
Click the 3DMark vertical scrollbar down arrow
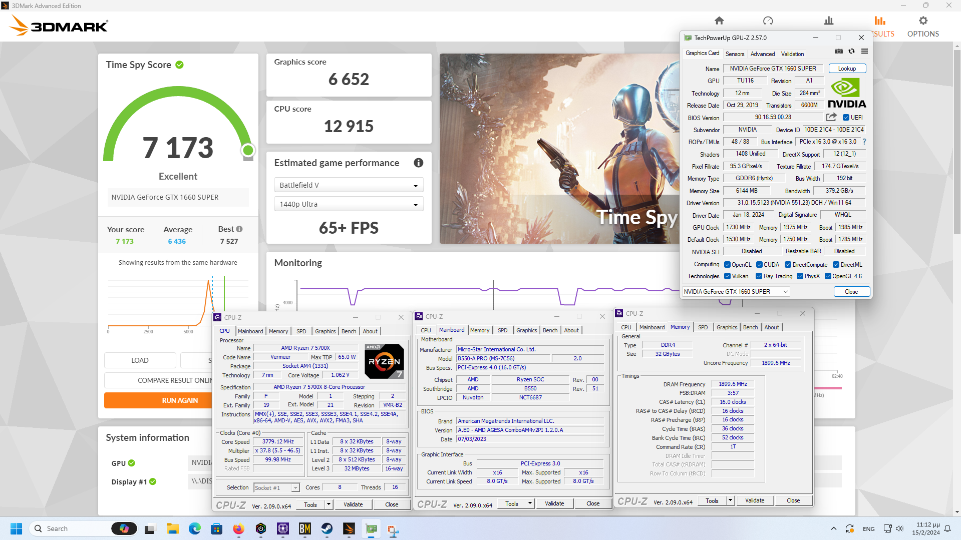click(x=957, y=512)
